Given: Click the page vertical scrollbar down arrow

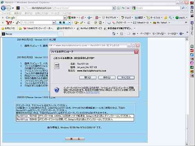Looking at the screenshot, I should [187, 144].
